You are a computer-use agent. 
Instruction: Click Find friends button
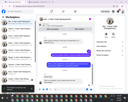tap(105, 11)
